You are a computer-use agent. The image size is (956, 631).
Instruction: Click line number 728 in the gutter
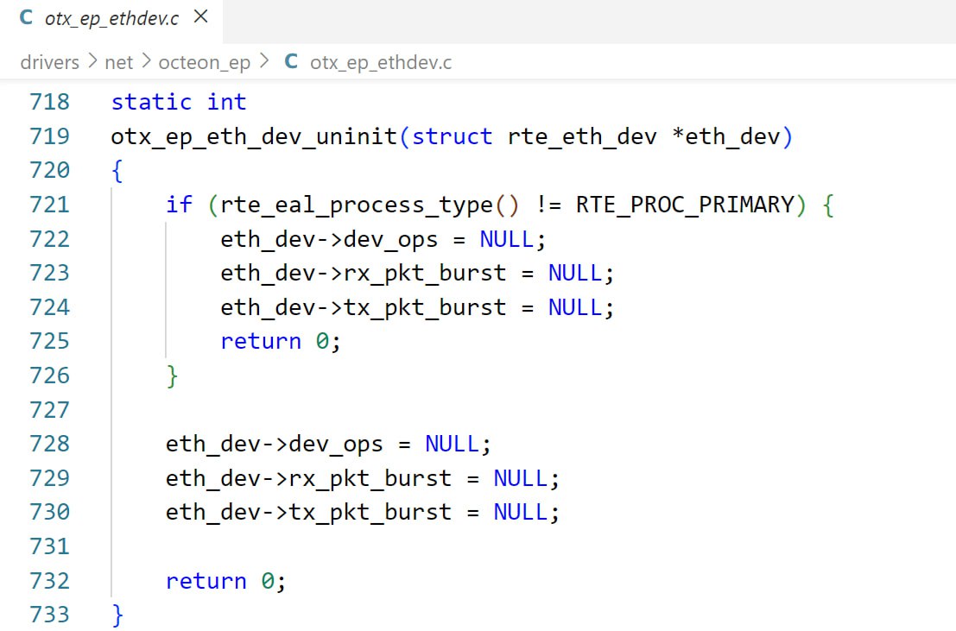tap(50, 444)
